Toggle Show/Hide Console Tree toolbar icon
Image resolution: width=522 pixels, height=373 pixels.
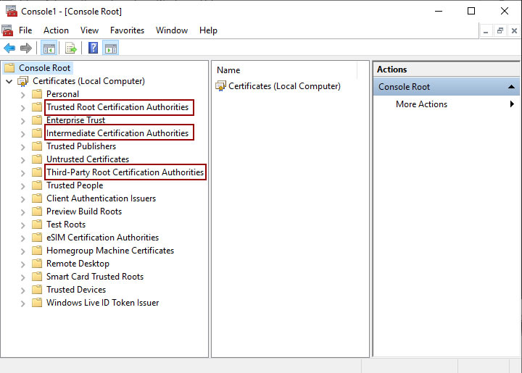(49, 49)
